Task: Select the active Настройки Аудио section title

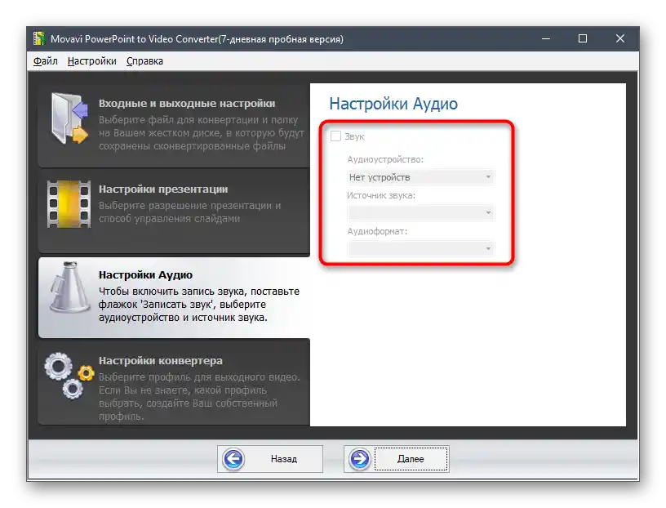Action: [145, 275]
